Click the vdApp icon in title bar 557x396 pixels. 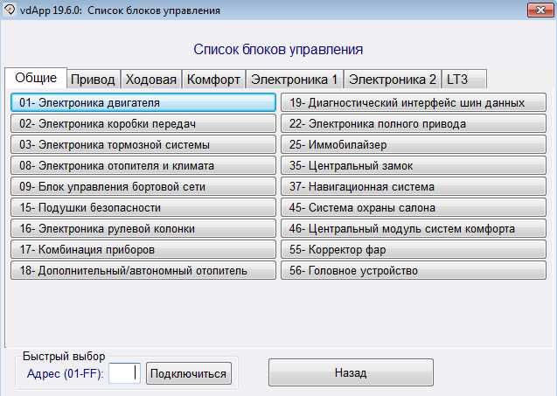coord(10,10)
